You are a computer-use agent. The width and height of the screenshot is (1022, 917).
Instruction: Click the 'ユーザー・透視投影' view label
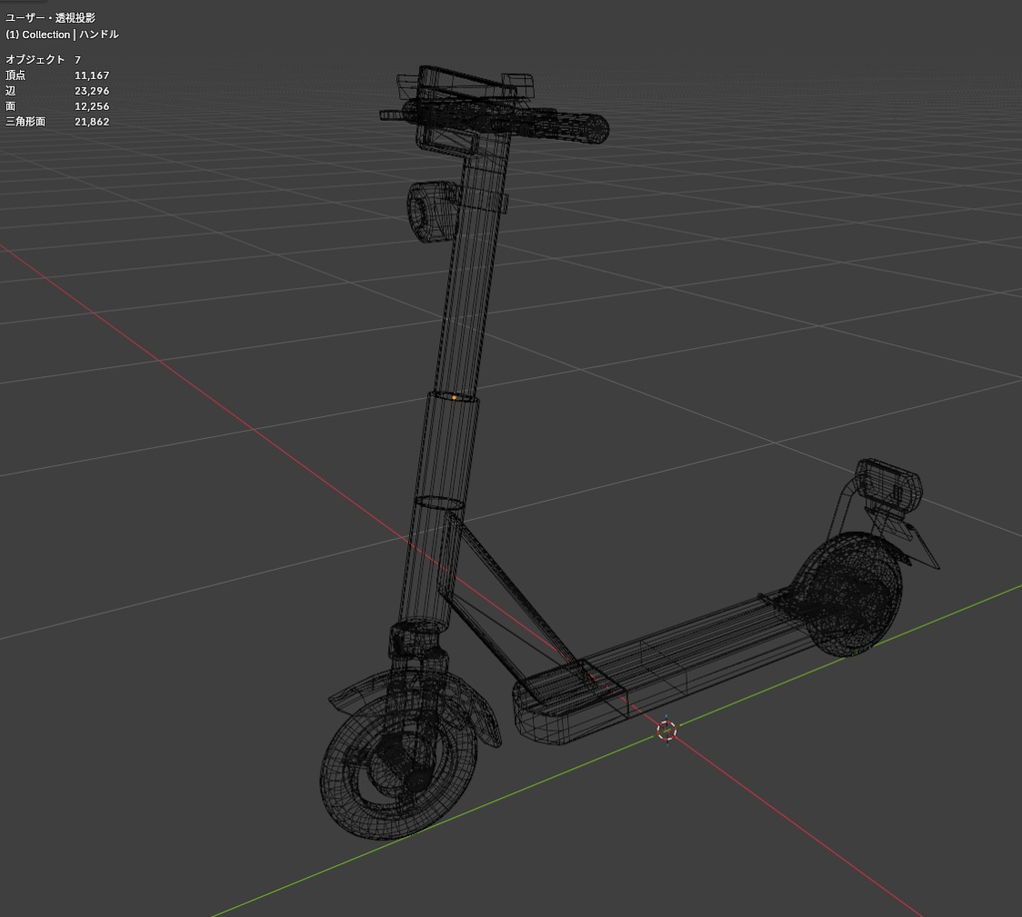[50, 18]
